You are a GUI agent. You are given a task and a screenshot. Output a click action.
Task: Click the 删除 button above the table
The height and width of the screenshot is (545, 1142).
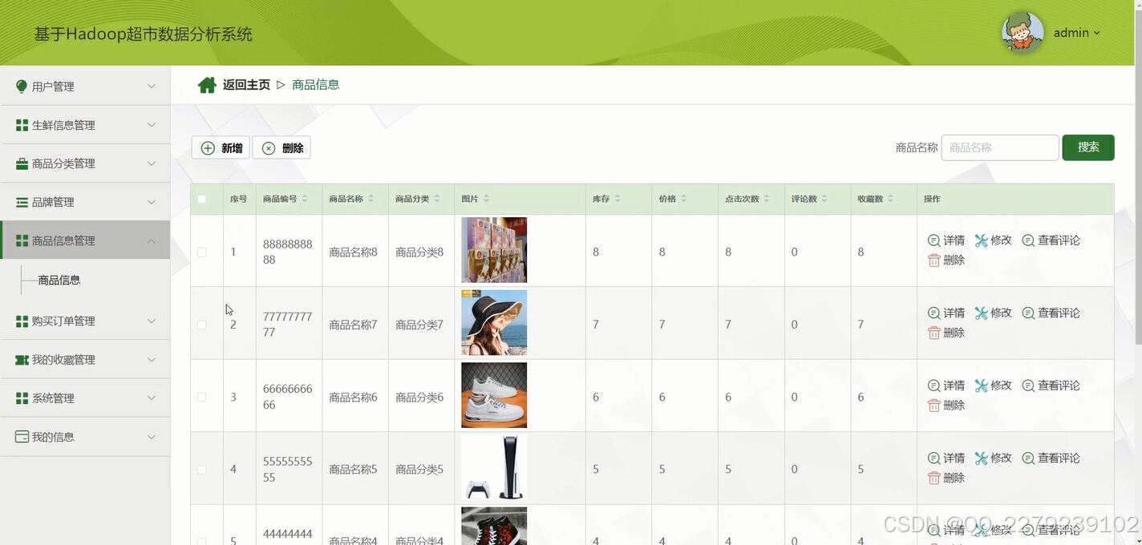[x=281, y=147]
